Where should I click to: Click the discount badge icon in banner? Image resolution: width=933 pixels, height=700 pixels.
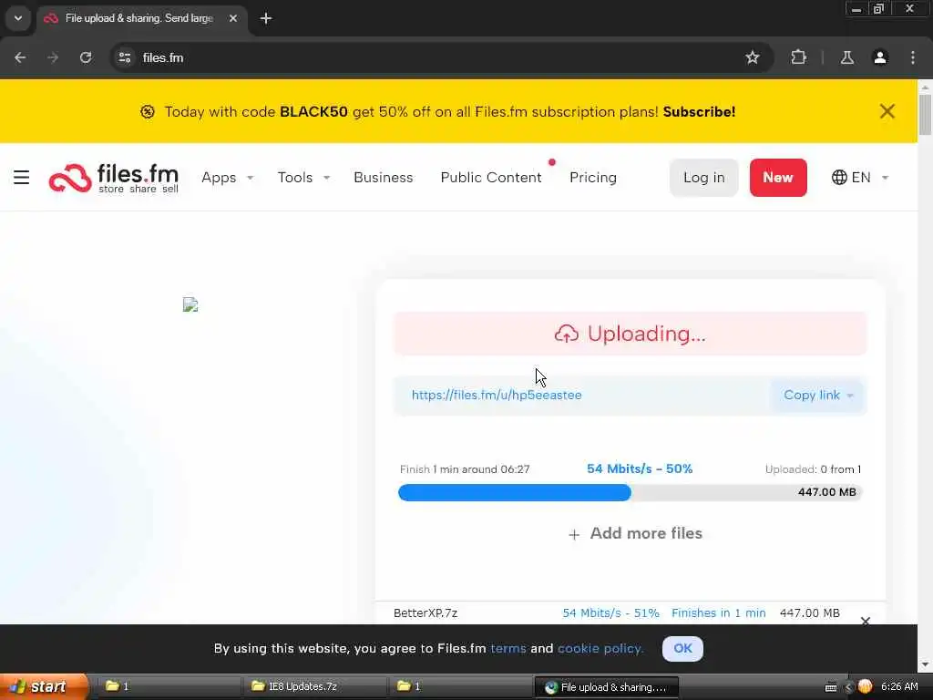[148, 112]
